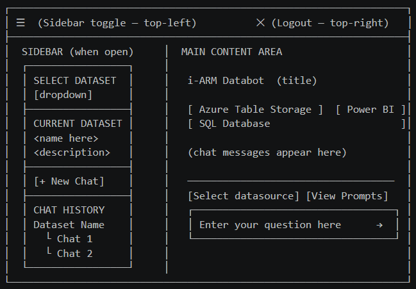This screenshot has width=416, height=289.
Task: Choose the Power BI source
Action: pos(370,110)
